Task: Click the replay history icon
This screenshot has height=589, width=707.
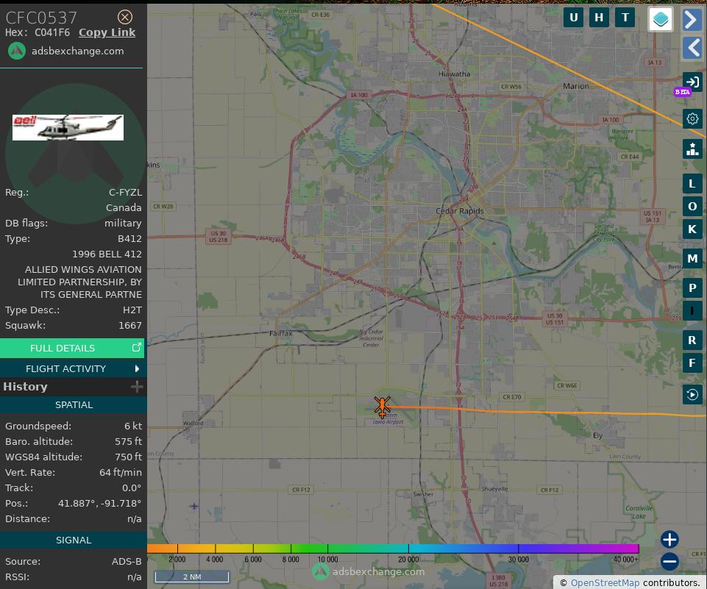Action: (692, 395)
